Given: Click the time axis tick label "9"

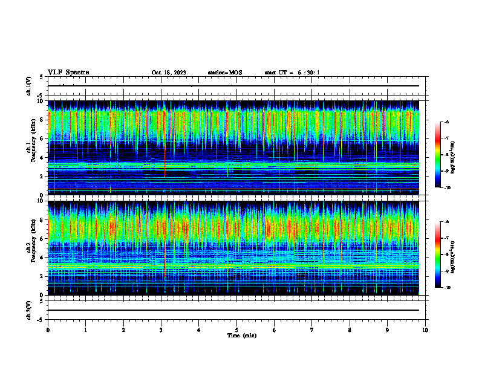Looking at the screenshot, I should (x=387, y=330).
